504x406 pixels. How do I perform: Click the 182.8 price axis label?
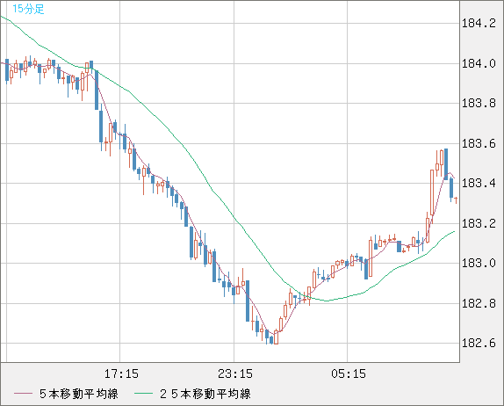point(479,303)
